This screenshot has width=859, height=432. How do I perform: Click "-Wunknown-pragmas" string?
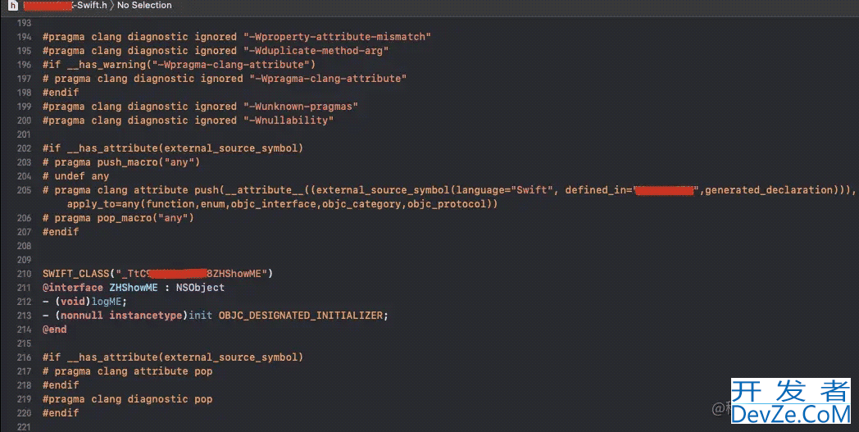coord(301,107)
